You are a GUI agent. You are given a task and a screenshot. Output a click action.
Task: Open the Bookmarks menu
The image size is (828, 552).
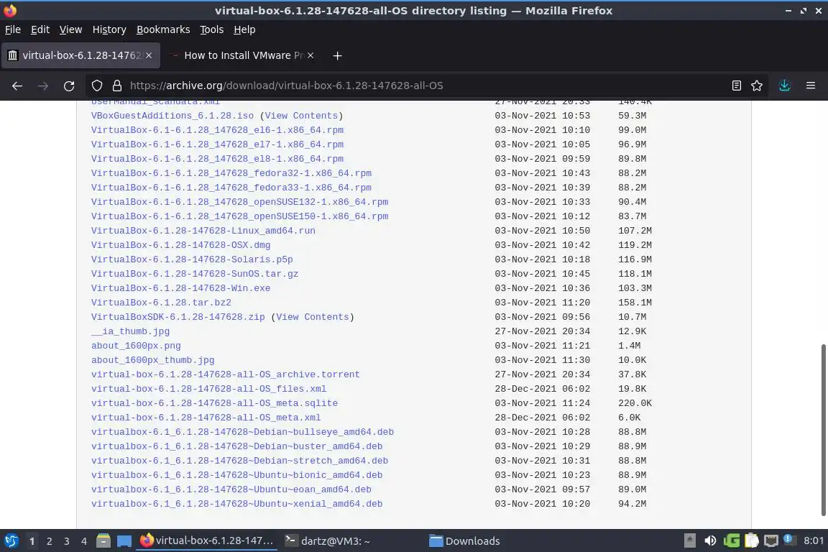click(x=163, y=29)
